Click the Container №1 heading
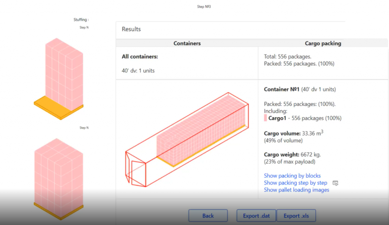This screenshot has width=389, height=225. point(282,90)
